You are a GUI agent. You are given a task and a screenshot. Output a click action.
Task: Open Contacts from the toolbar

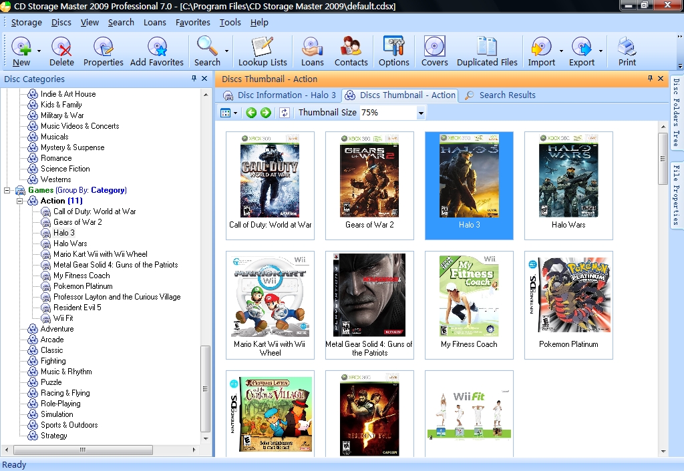351,51
